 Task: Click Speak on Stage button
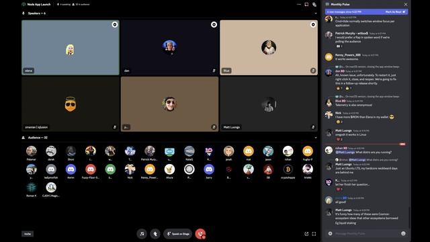[x=177, y=234]
